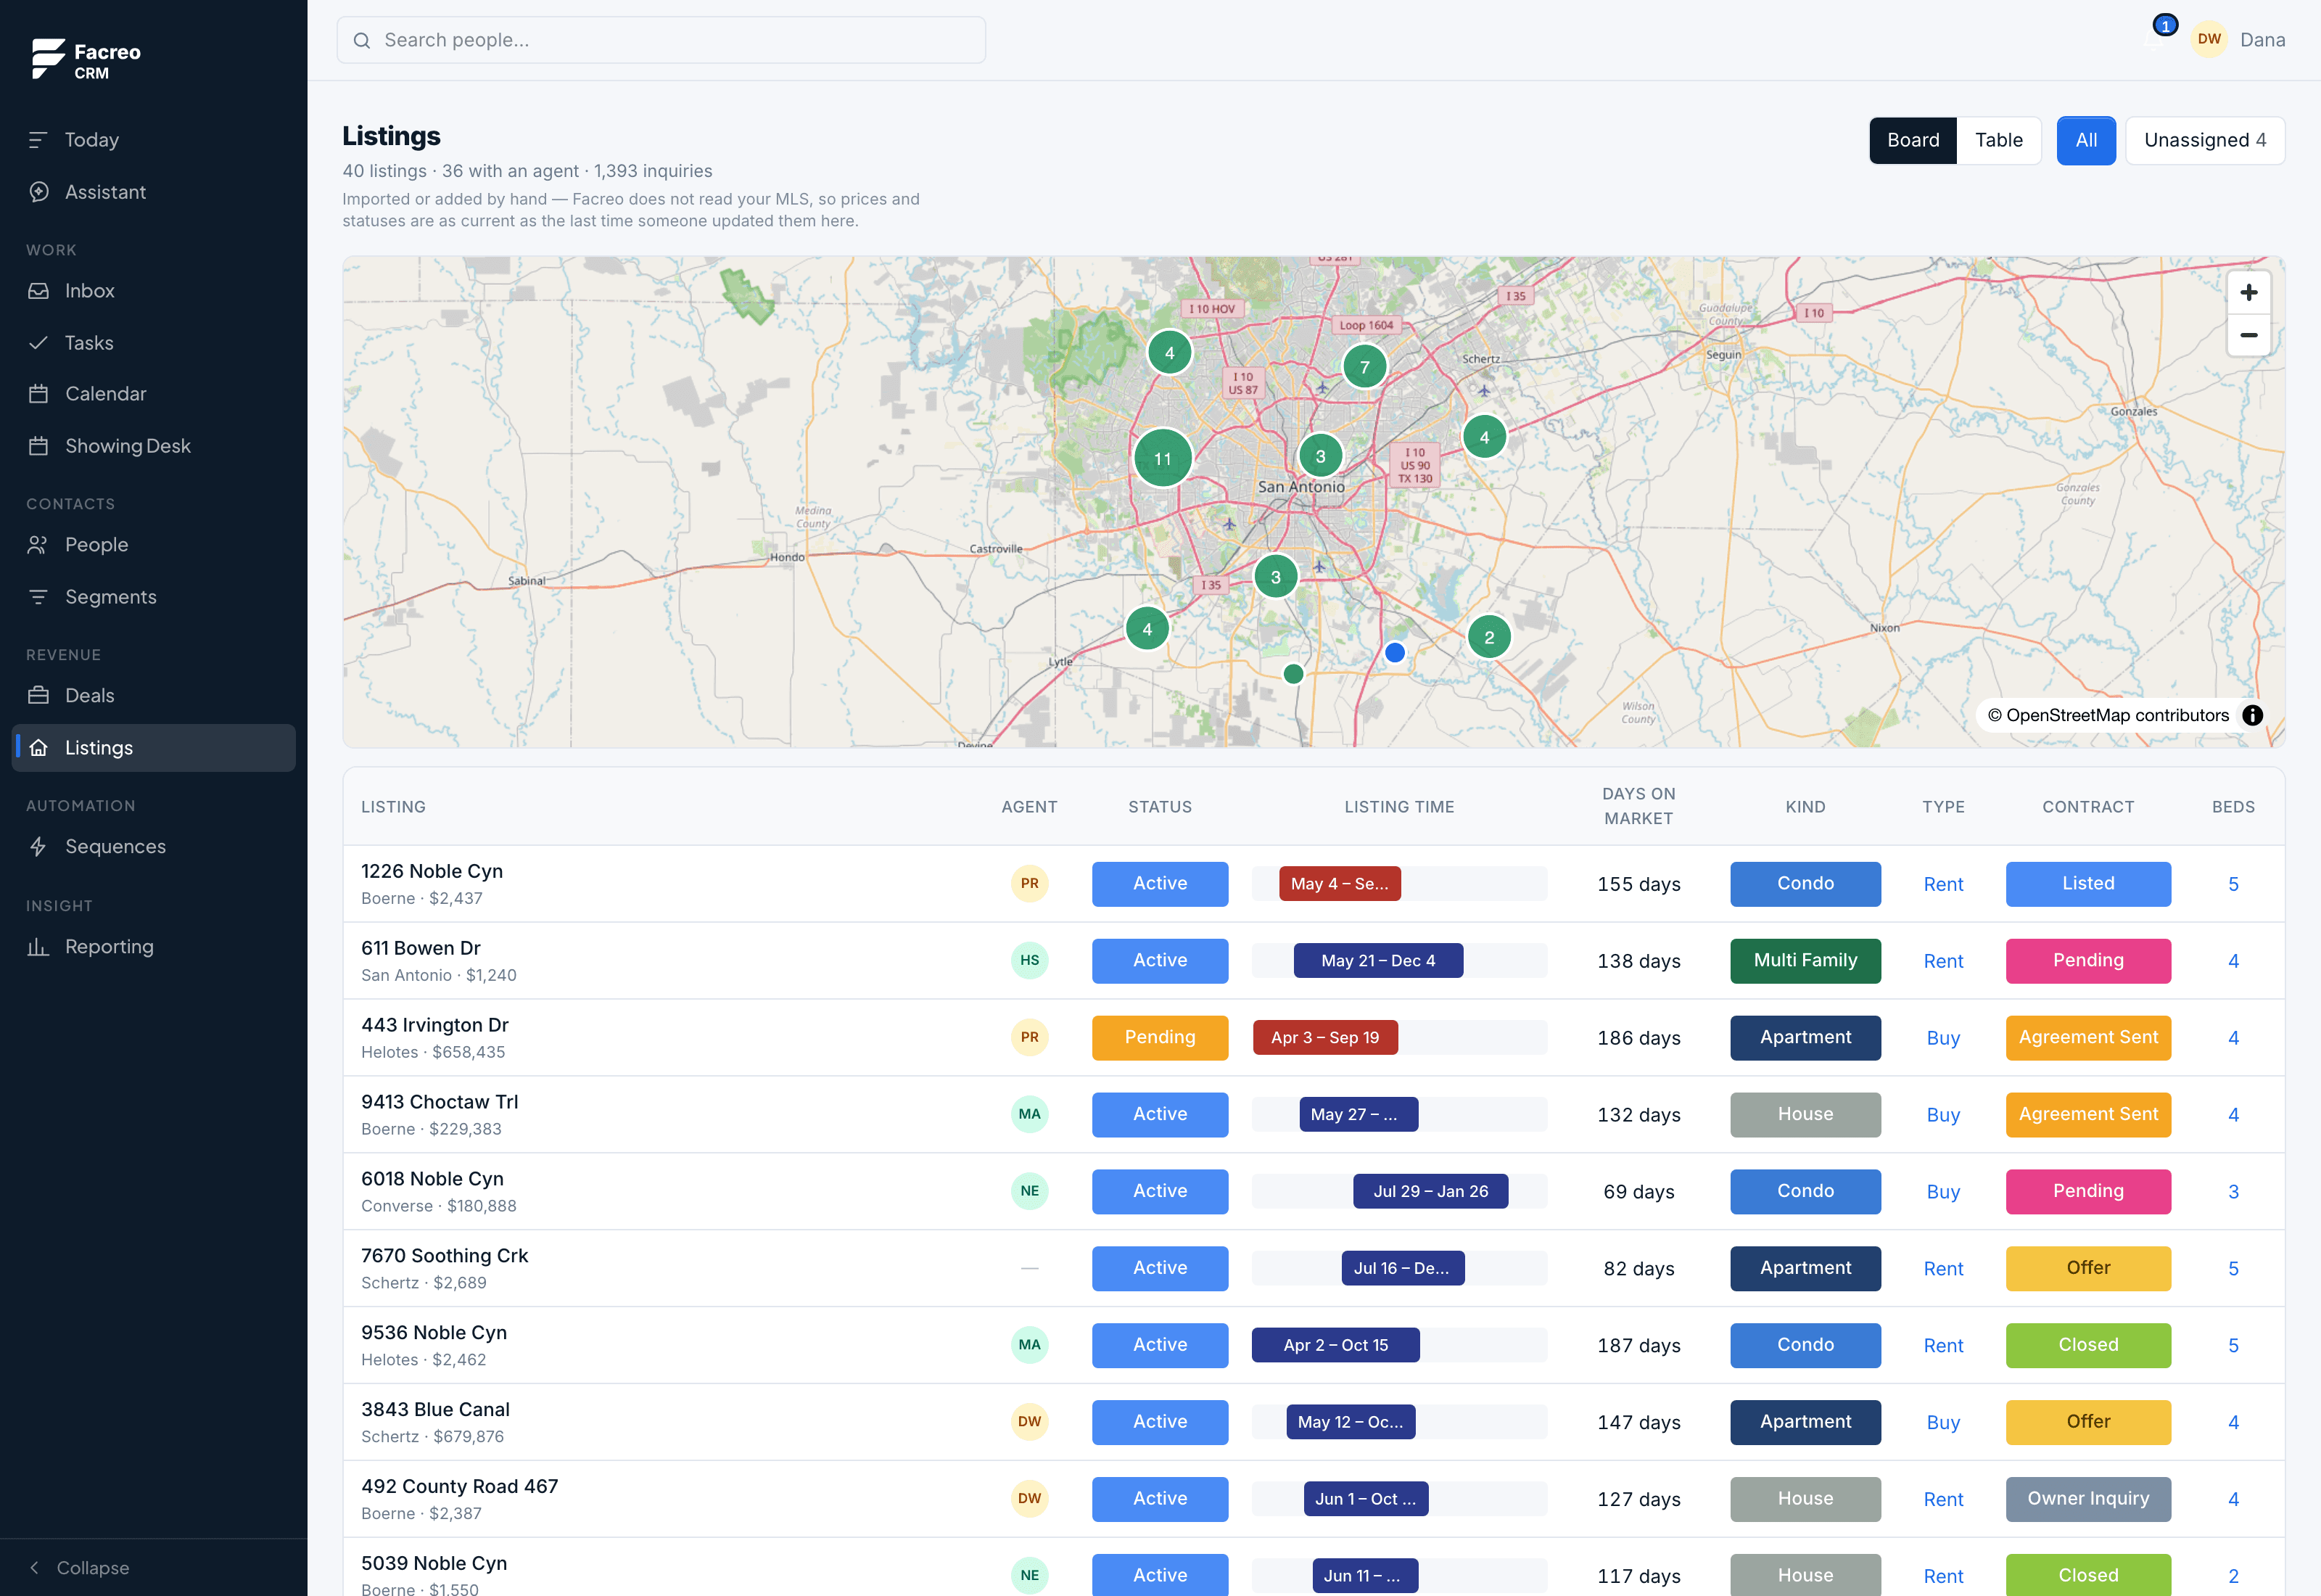Open Showing Desk
This screenshot has width=2321, height=1596.
coord(153,446)
